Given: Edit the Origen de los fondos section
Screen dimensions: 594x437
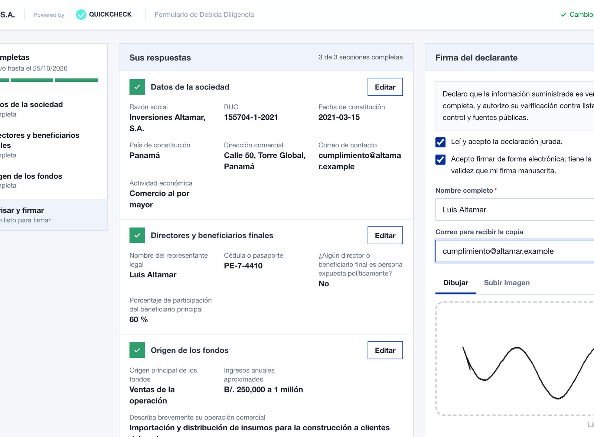Looking at the screenshot, I should tap(385, 350).
